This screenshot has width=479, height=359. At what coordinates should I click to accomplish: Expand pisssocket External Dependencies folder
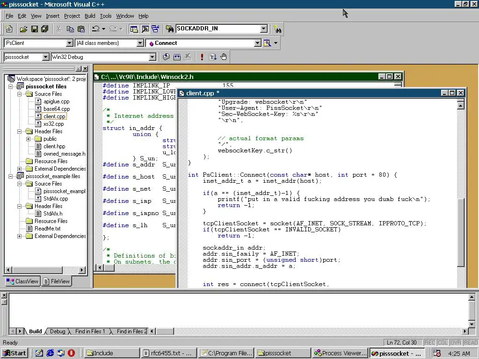click(x=20, y=169)
